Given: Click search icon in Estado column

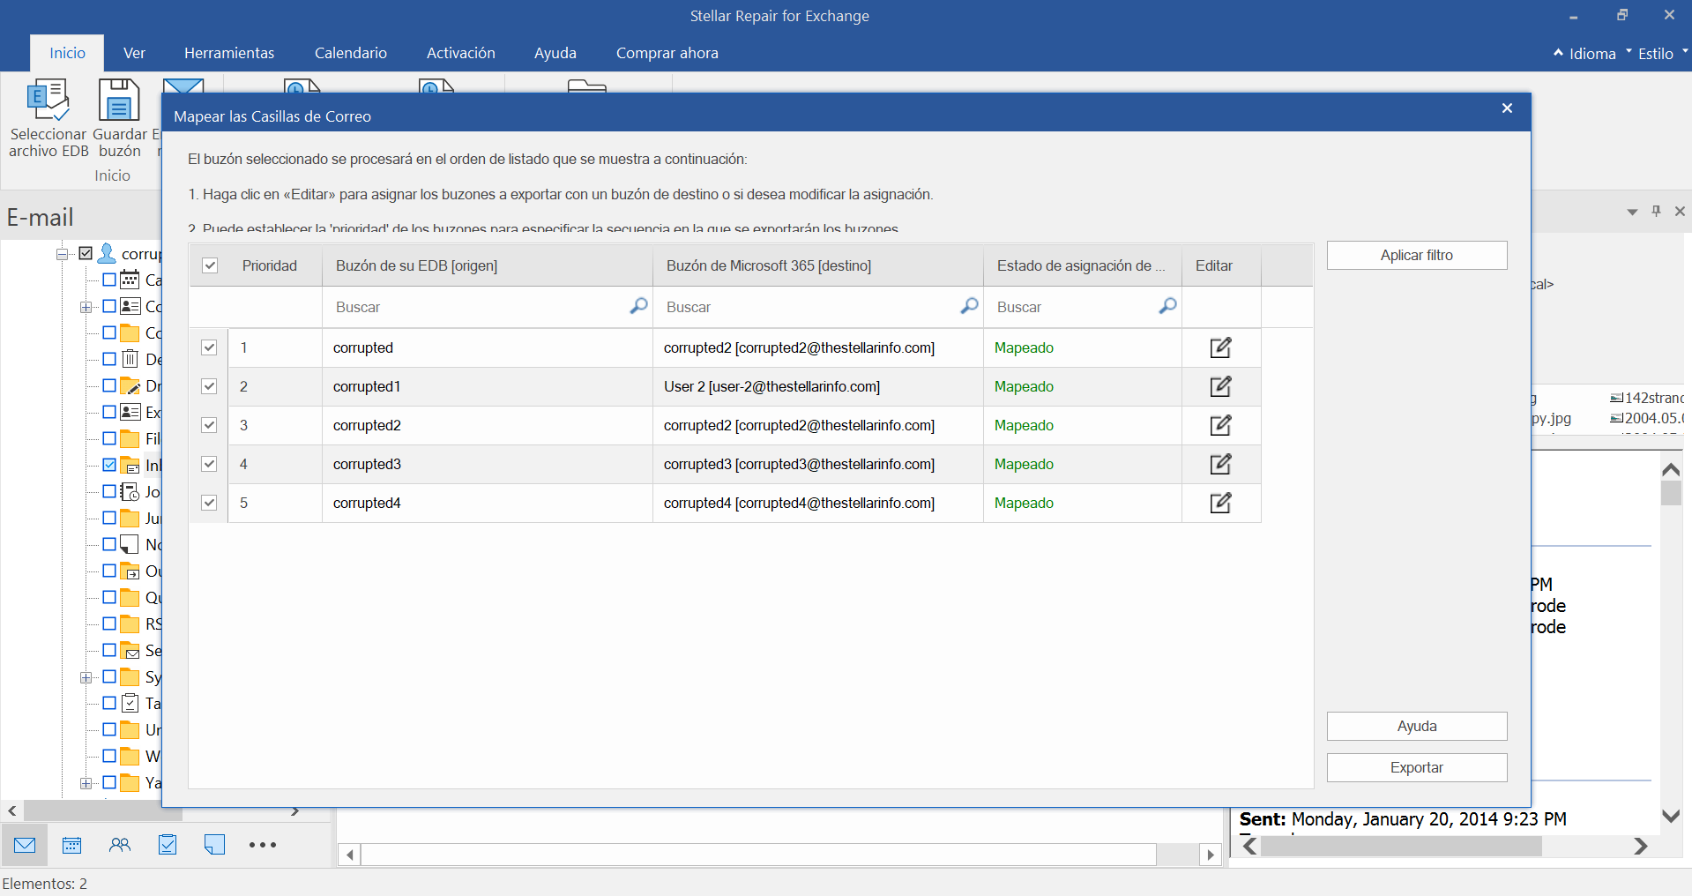Looking at the screenshot, I should 1167,306.
